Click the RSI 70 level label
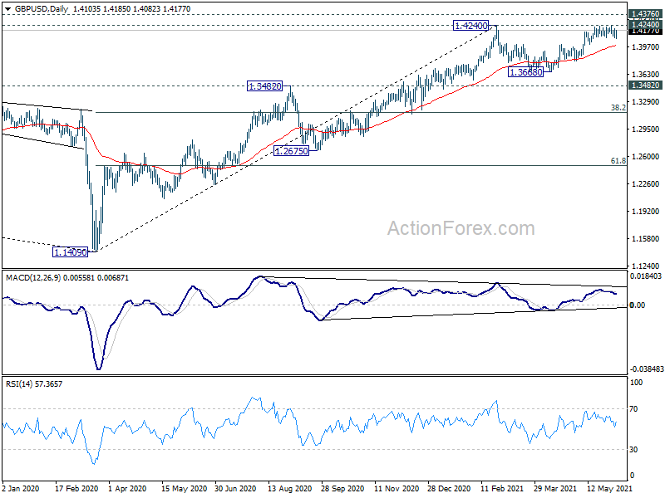The height and width of the screenshot is (498, 665). click(633, 409)
